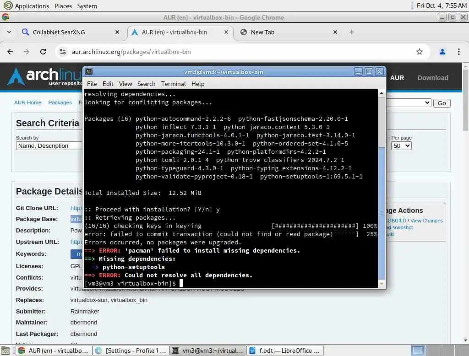Viewport: 469px width, 356px height.
Task: Close the New Tab tab
Action: [335, 32]
